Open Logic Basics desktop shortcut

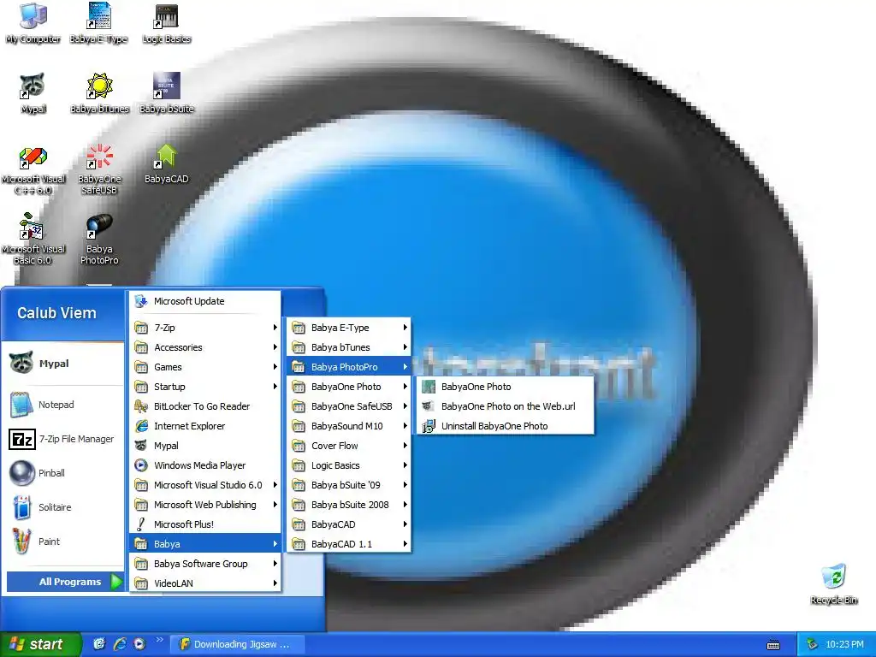coord(167,23)
